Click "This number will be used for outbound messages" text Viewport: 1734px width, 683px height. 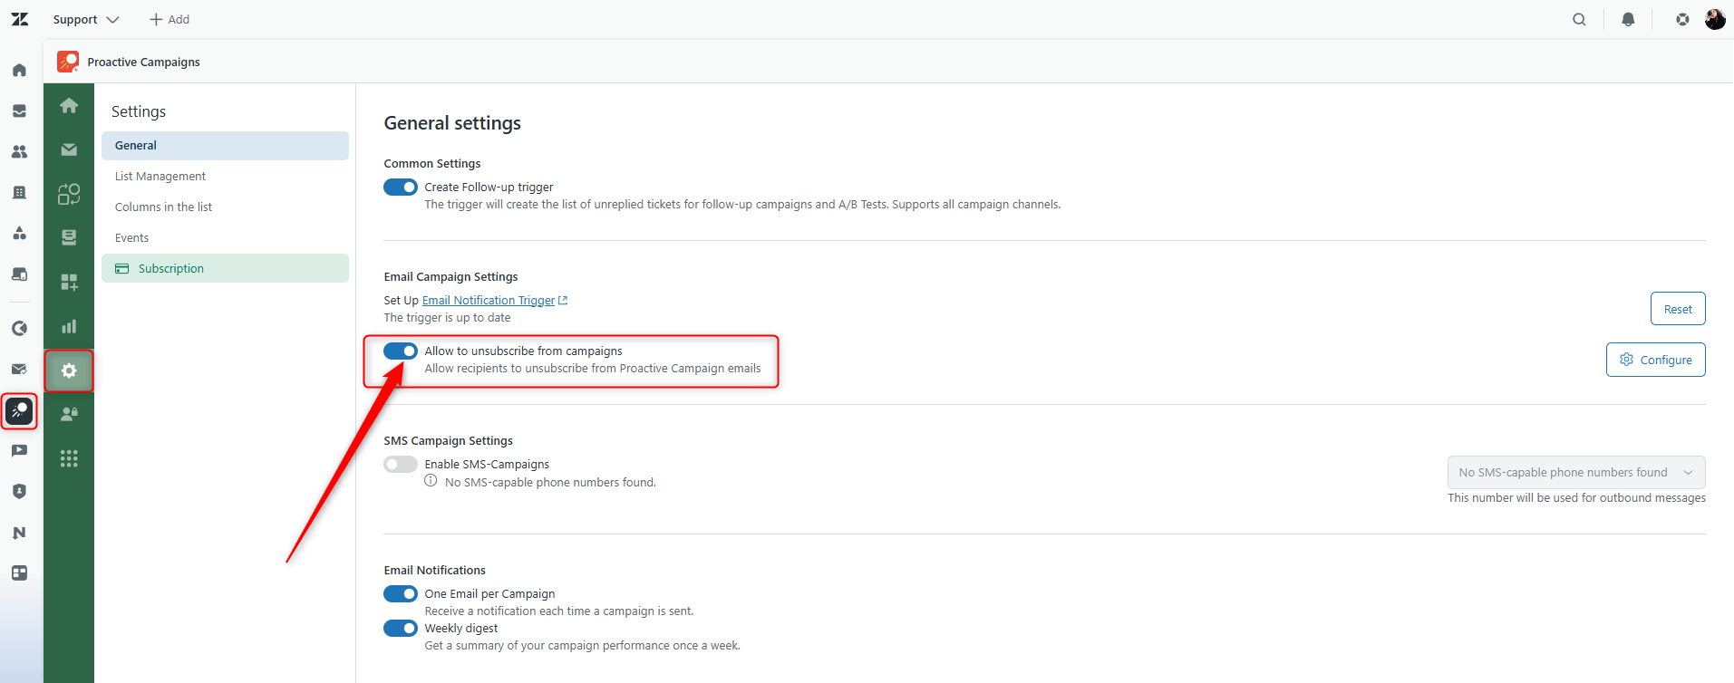click(x=1576, y=497)
